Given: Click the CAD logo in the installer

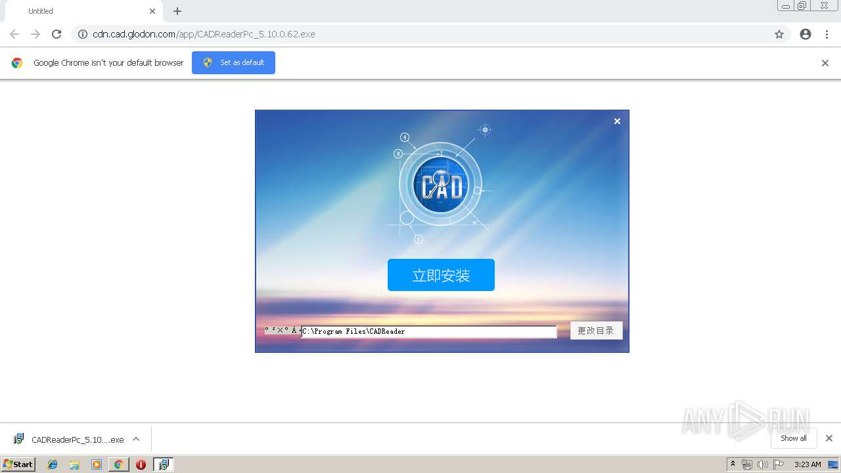Looking at the screenshot, I should coord(440,184).
